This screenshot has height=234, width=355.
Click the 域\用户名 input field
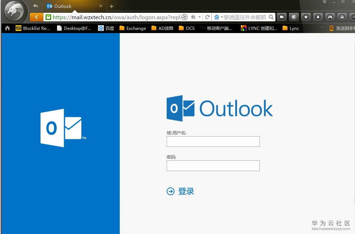[x=213, y=142]
